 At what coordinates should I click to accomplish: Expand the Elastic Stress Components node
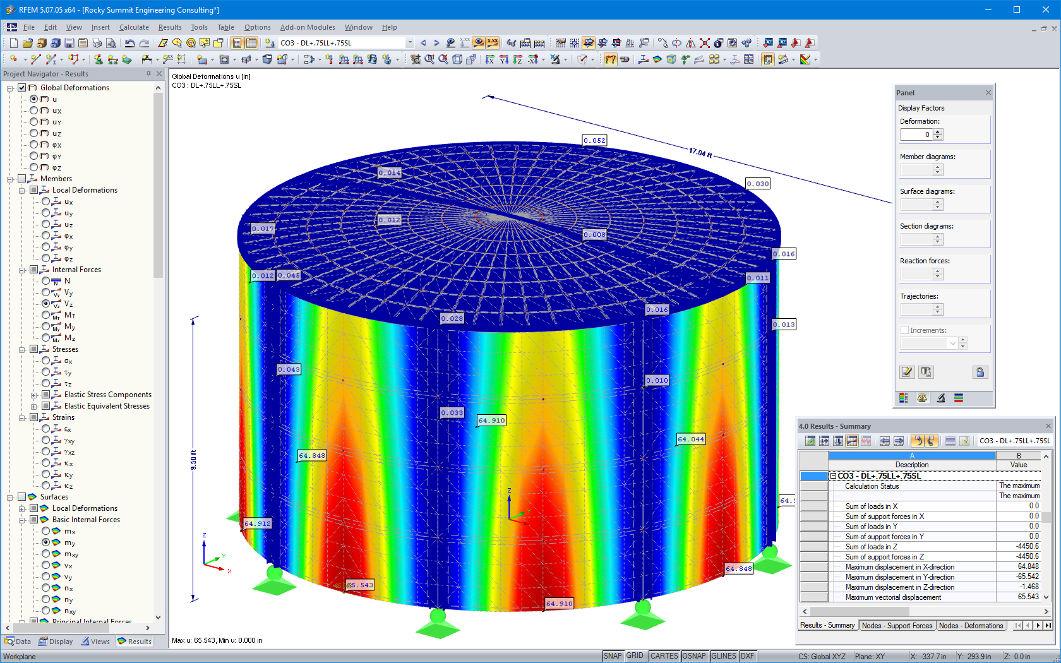pyautogui.click(x=34, y=395)
